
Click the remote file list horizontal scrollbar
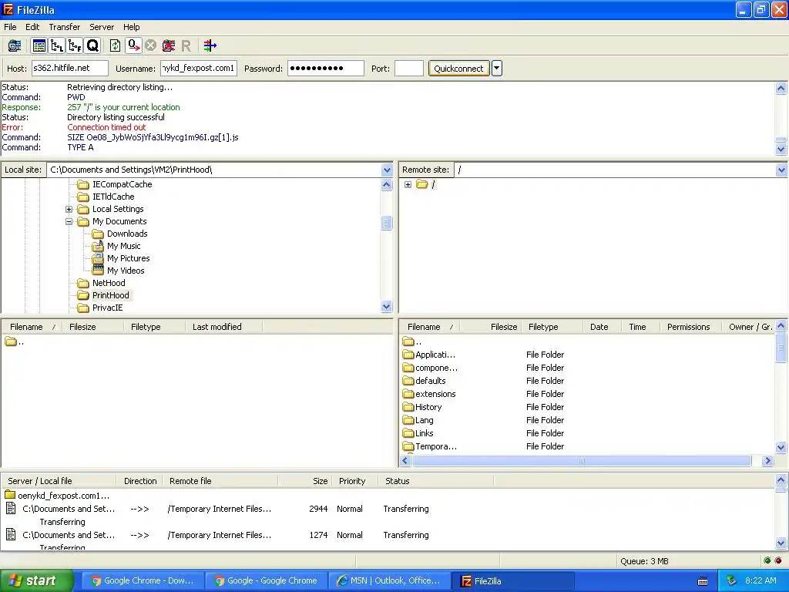click(x=582, y=461)
